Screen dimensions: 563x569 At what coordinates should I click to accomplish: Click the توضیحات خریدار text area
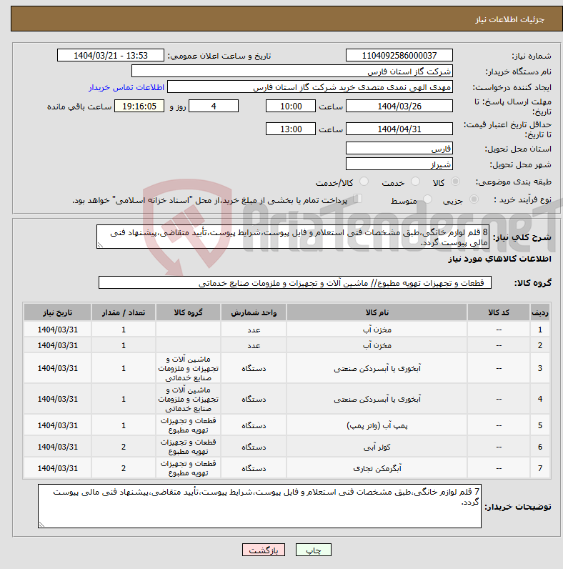pyautogui.click(x=259, y=506)
